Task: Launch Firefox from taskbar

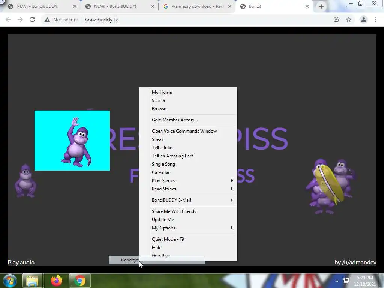Action: 57,280
